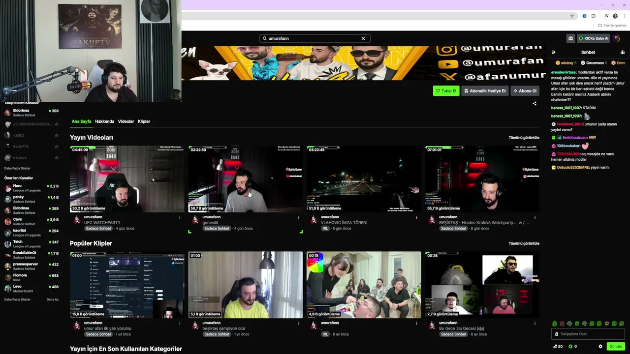Open options menu for BEŞİKTAŞ Watchparty video
Screen dimensions: 630x354
pyautogui.click(x=535, y=217)
